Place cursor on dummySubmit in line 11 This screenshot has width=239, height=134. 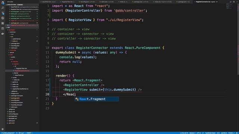pos(66,52)
